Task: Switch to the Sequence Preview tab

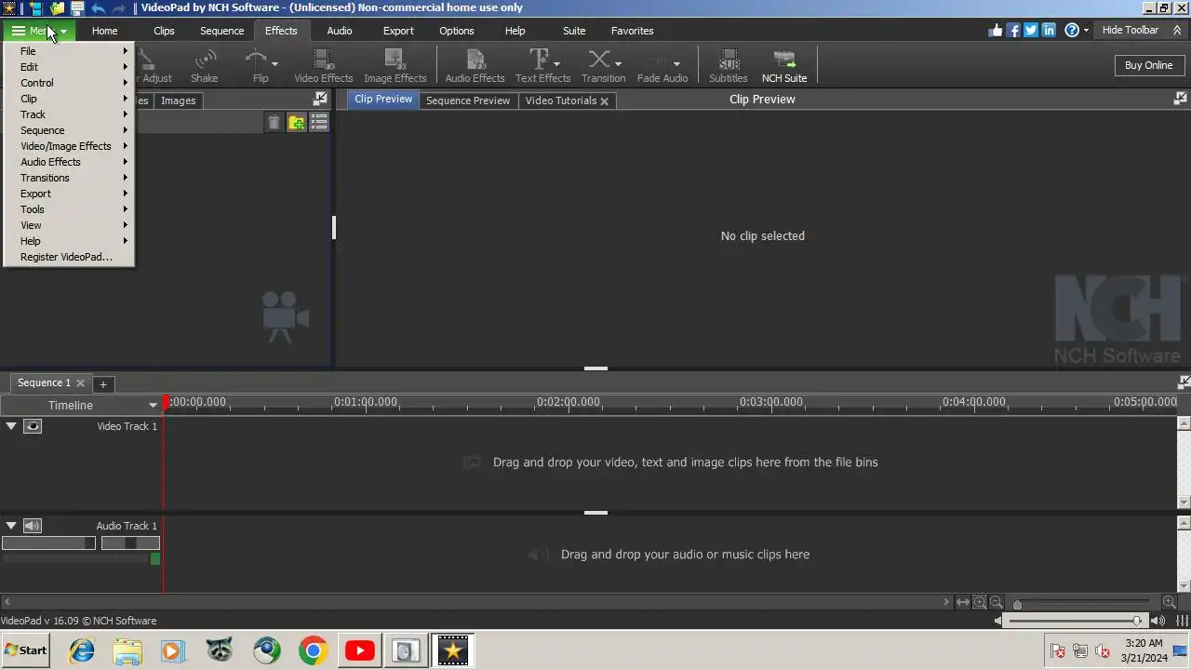Action: pyautogui.click(x=467, y=100)
